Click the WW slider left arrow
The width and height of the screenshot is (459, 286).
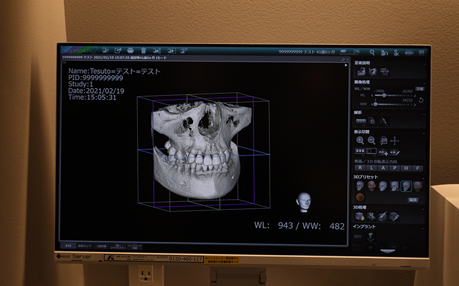372,104
